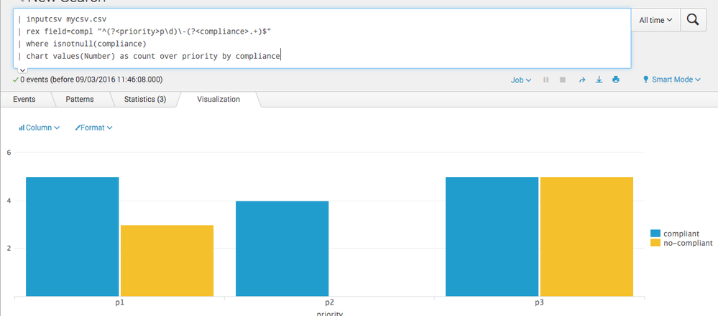Share the search job via arrow icon
718x316 pixels.
pos(581,80)
